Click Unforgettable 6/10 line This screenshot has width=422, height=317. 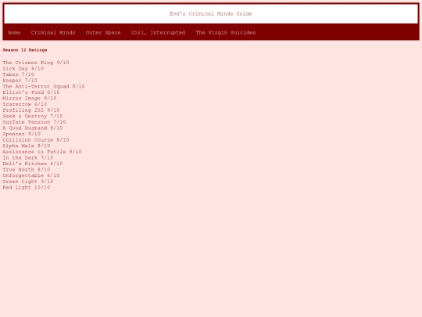click(x=31, y=175)
